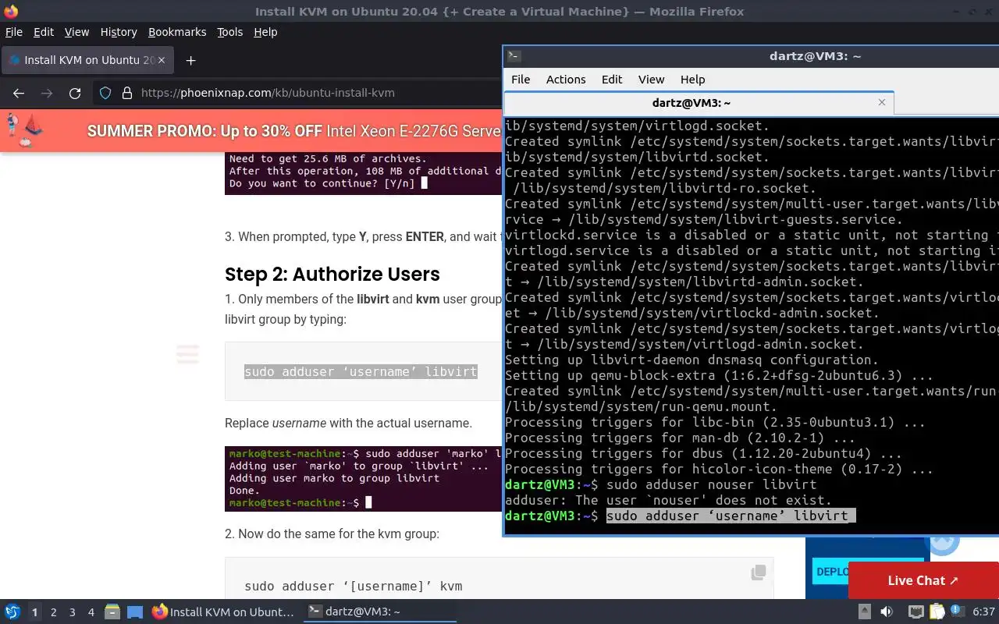
Task: Click the highlighted sudo adduser libvirt code
Action: tap(361, 371)
